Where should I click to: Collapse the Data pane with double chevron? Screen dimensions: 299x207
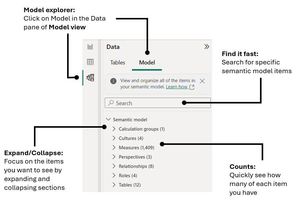coord(207,47)
